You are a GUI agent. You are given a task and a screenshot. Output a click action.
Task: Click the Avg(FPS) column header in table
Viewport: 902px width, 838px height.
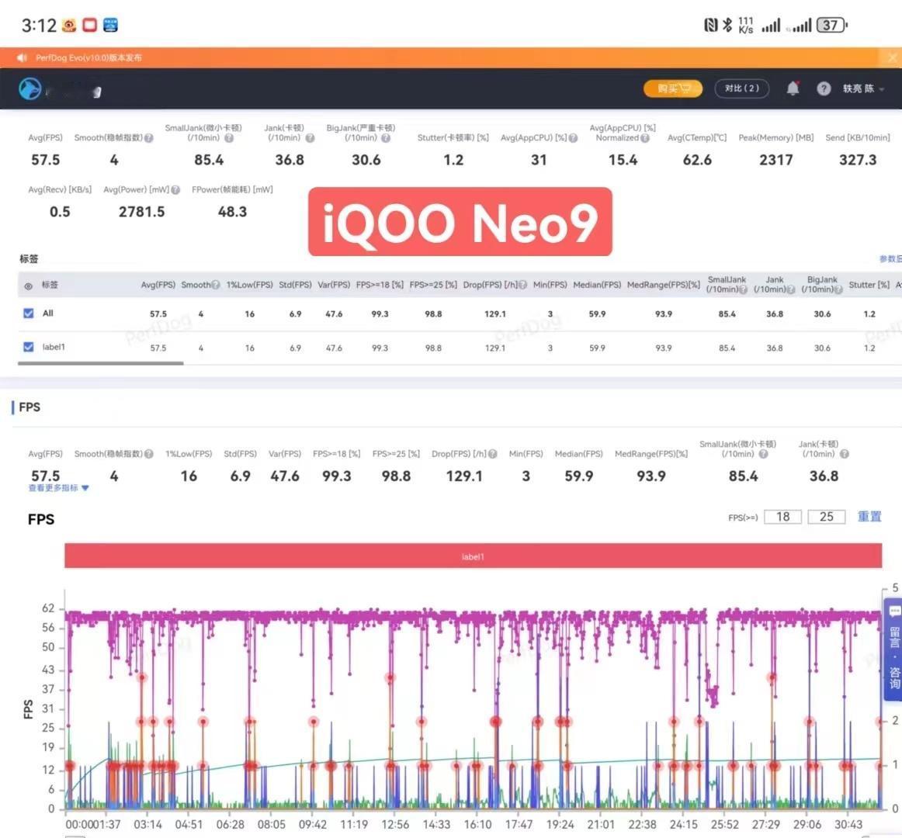(158, 285)
